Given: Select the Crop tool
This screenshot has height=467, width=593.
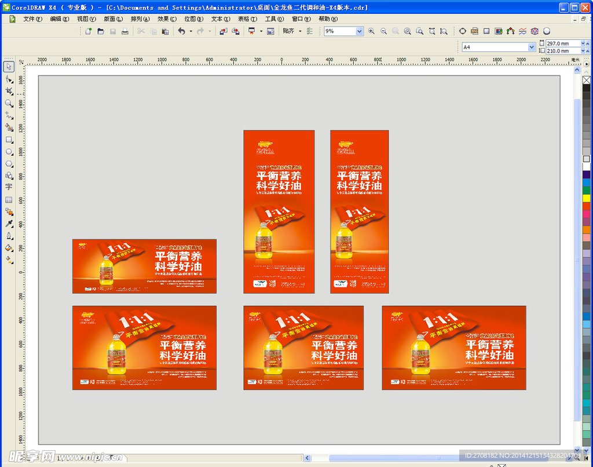Looking at the screenshot, I should pyautogui.click(x=9, y=91).
